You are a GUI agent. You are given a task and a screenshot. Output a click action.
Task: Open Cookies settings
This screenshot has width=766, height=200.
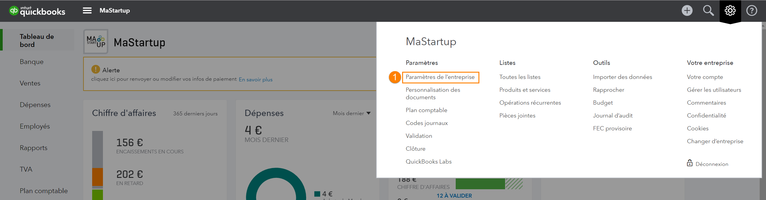pos(698,128)
